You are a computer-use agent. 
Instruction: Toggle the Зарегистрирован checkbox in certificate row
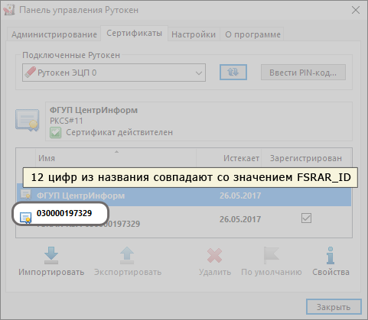click(x=306, y=218)
